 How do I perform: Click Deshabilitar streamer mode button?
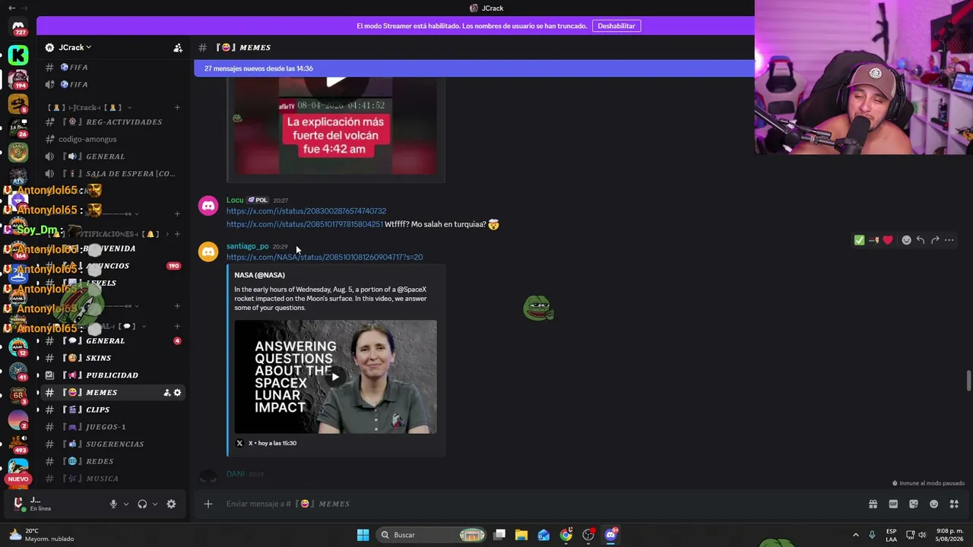(616, 26)
